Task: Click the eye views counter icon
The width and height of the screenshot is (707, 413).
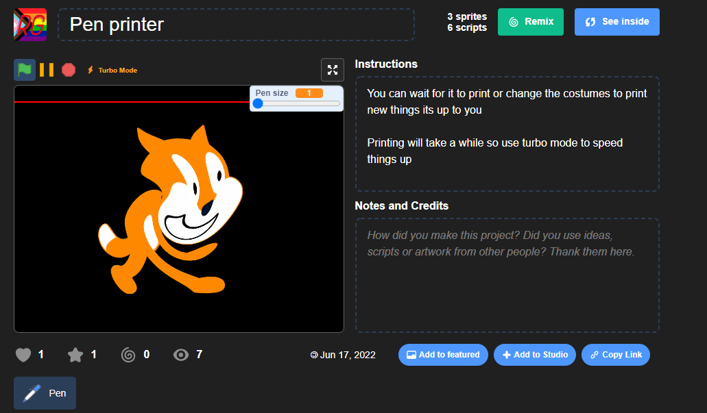Action: (x=181, y=355)
